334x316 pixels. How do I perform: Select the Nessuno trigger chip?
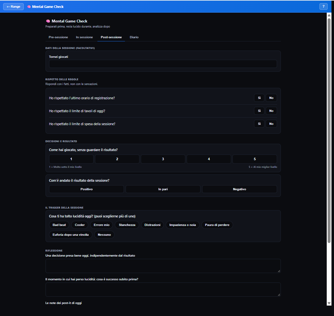(104, 235)
